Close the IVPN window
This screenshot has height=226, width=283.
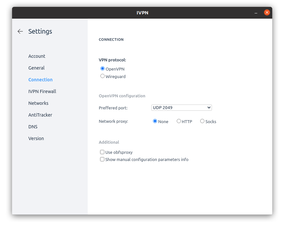pos(267,12)
